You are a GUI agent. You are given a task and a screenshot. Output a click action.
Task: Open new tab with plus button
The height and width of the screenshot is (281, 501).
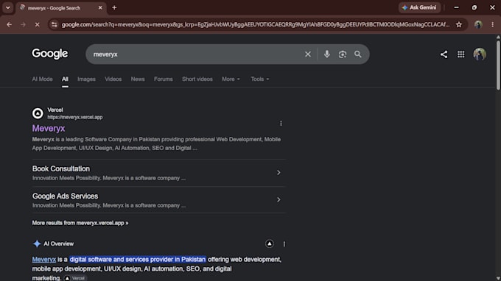tap(114, 7)
